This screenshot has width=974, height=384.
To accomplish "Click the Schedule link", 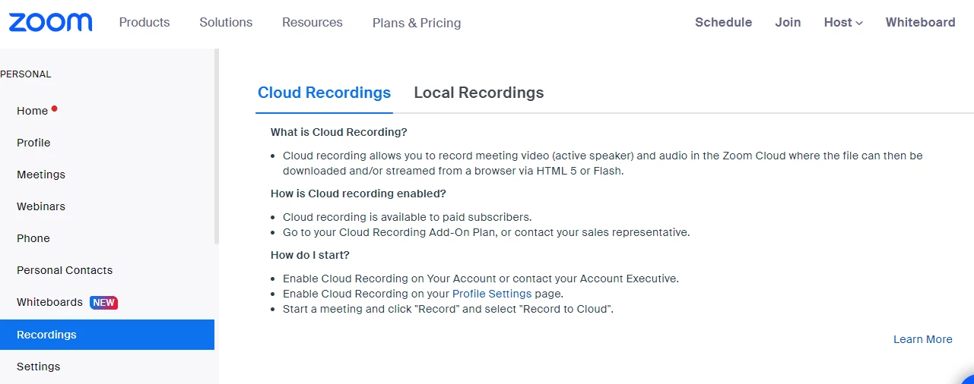I will (x=723, y=22).
